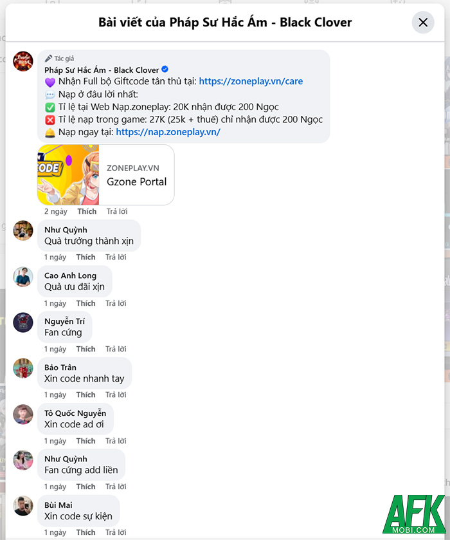The image size is (450, 540).
Task: Like the comment 'Fan cứng add liền'
Action: tap(85, 487)
